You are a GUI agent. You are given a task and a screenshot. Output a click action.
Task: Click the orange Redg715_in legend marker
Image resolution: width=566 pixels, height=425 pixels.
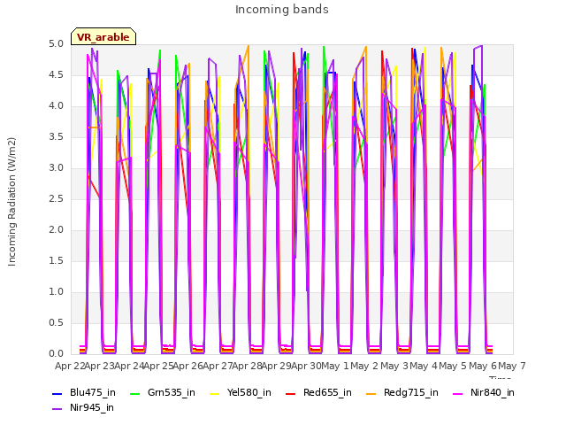[371, 393]
